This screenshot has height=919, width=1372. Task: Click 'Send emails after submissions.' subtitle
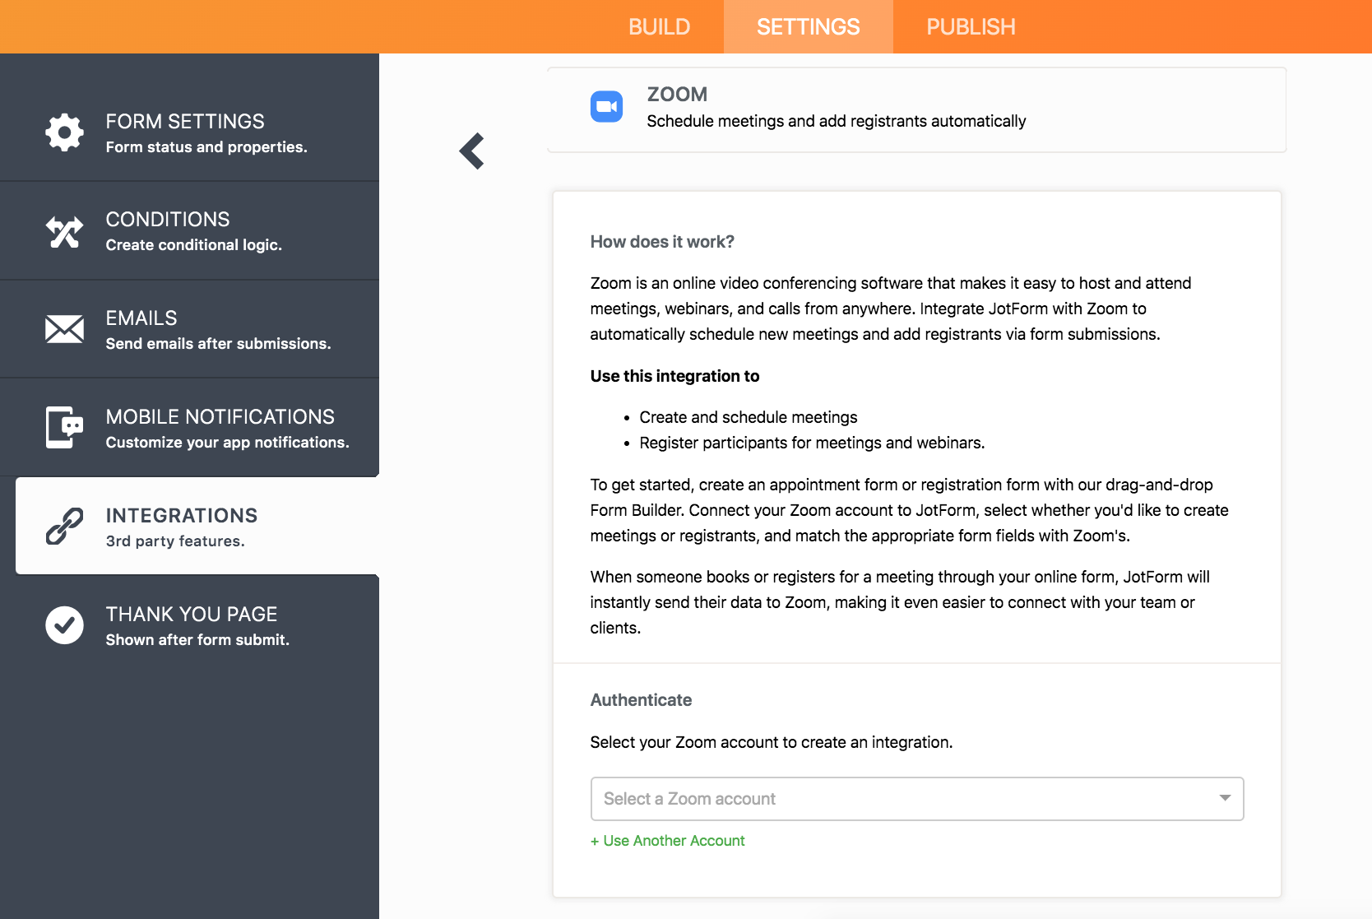point(218,344)
